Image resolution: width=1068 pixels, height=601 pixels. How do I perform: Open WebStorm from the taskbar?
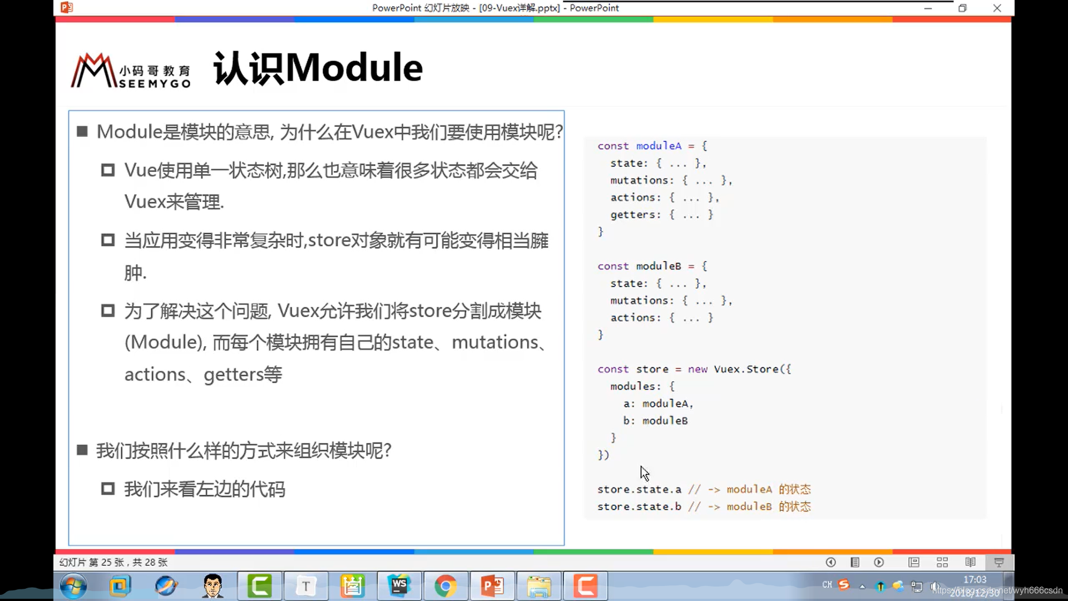click(x=399, y=586)
